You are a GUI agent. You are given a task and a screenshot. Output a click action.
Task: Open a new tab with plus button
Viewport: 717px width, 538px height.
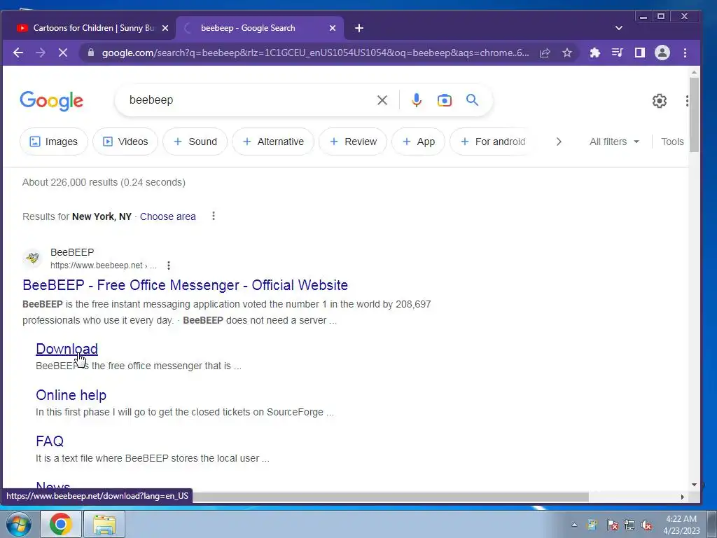pyautogui.click(x=359, y=28)
